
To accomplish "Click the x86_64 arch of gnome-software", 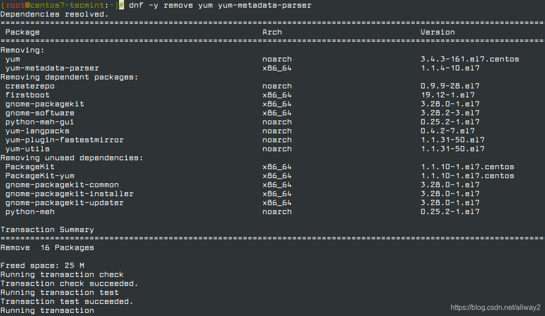I will (277, 113).
